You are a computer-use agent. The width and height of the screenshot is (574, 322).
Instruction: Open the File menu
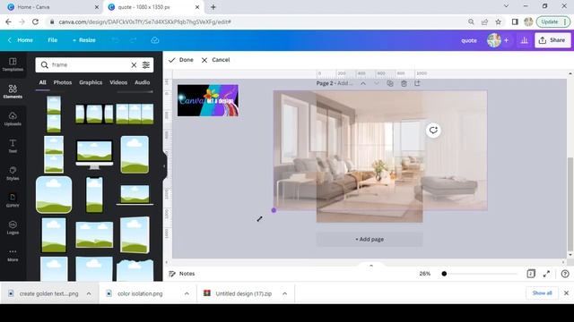click(x=53, y=40)
